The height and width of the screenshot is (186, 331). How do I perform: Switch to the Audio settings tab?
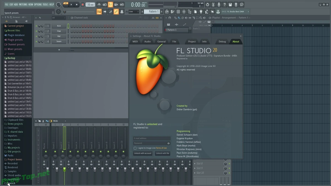coord(148,42)
